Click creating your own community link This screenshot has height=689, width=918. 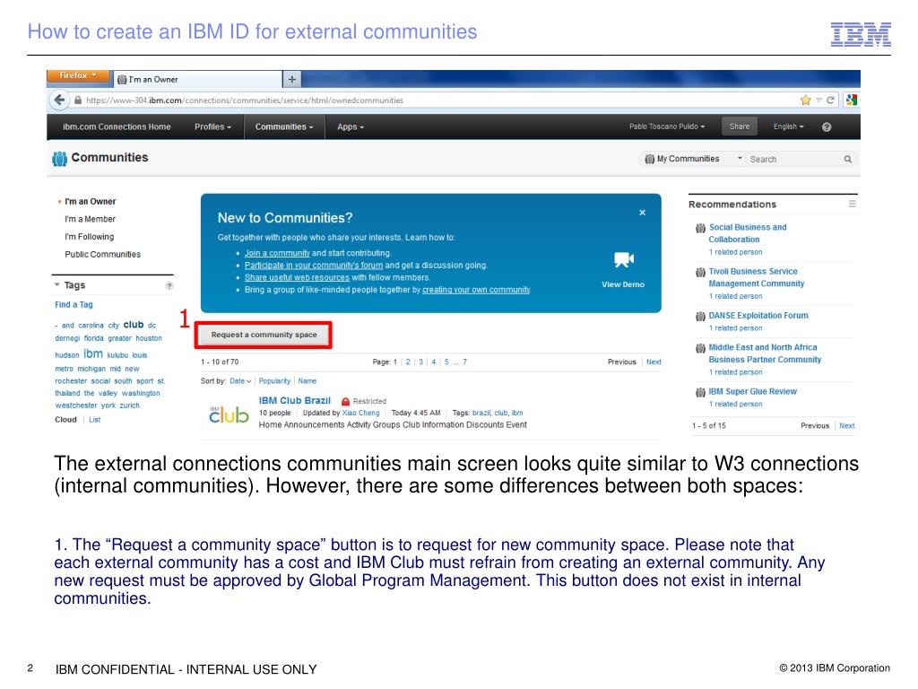[x=476, y=290]
